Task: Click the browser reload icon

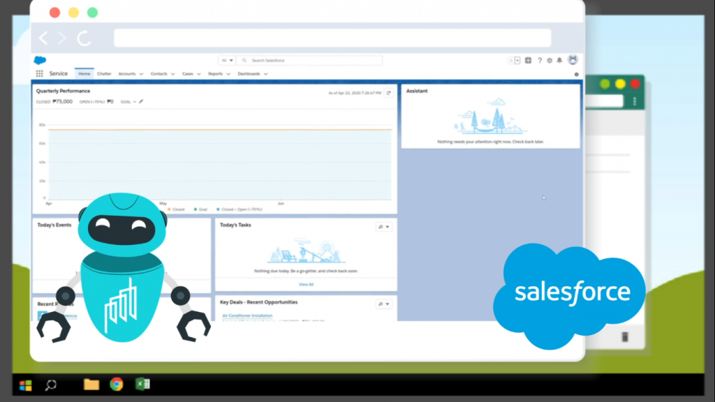Action: [84, 38]
